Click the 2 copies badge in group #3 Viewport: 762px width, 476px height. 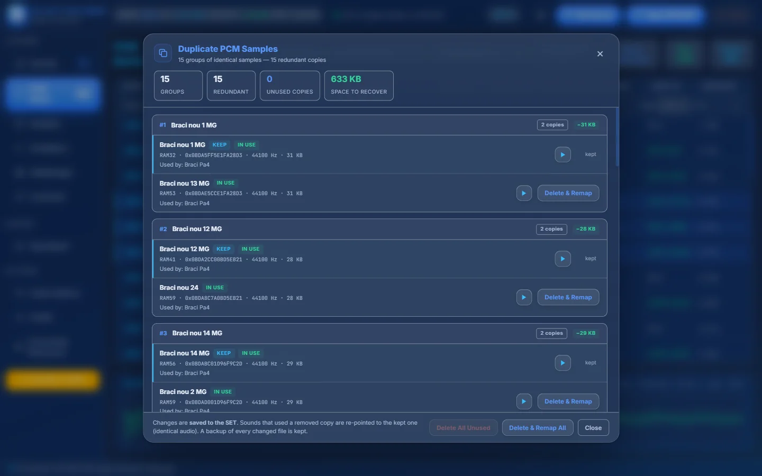551,333
